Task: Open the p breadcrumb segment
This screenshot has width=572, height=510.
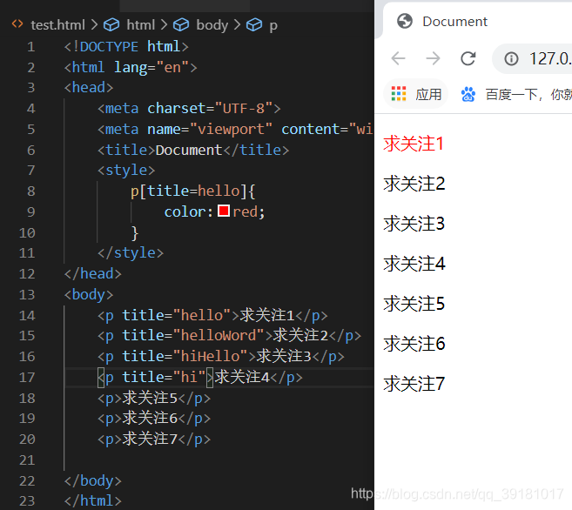Action: coord(273,25)
